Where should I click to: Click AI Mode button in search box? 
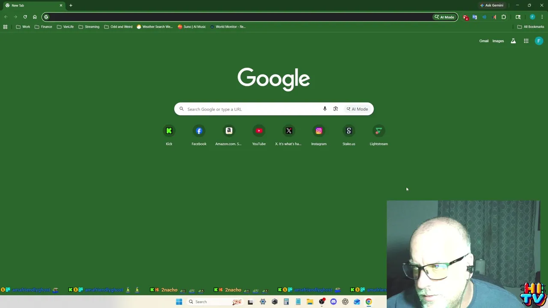(357, 109)
